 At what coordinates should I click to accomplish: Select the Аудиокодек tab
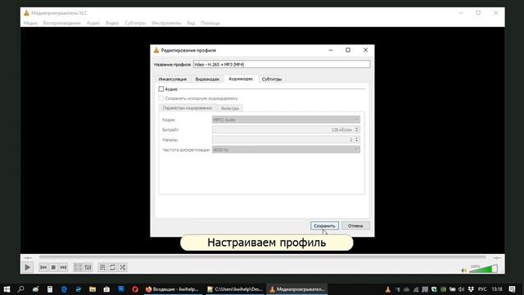241,79
